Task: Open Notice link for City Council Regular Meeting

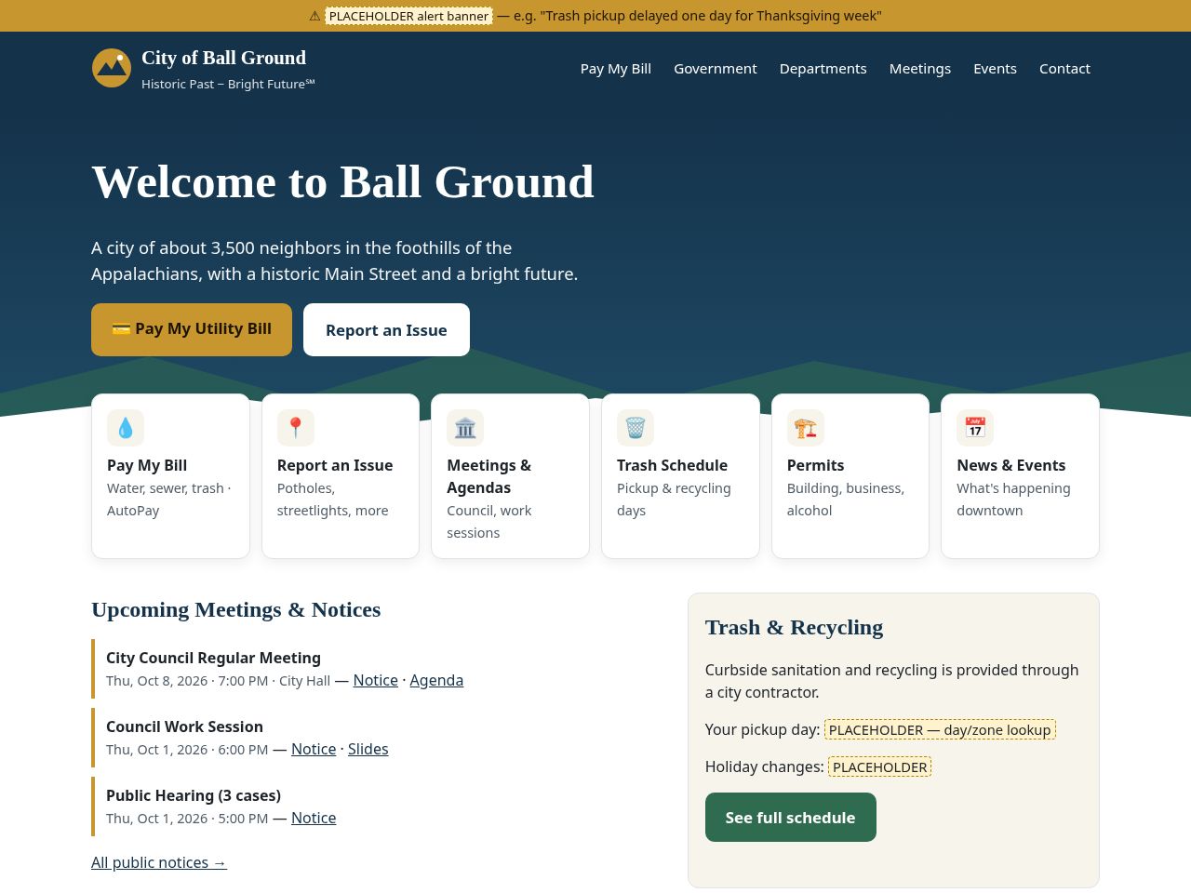Action: click(x=376, y=680)
